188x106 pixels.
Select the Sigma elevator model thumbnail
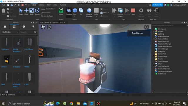pos(18,42)
